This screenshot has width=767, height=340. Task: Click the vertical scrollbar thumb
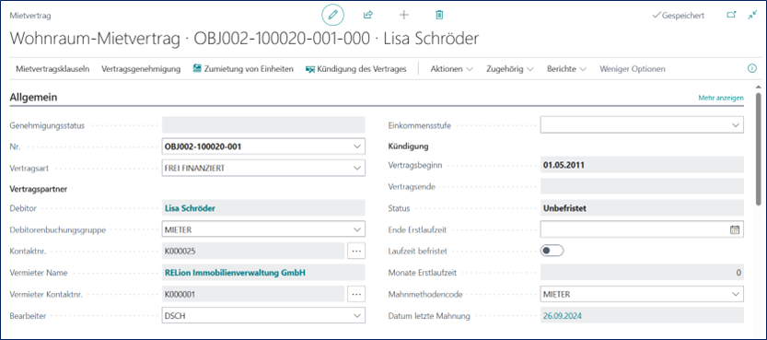click(x=758, y=149)
